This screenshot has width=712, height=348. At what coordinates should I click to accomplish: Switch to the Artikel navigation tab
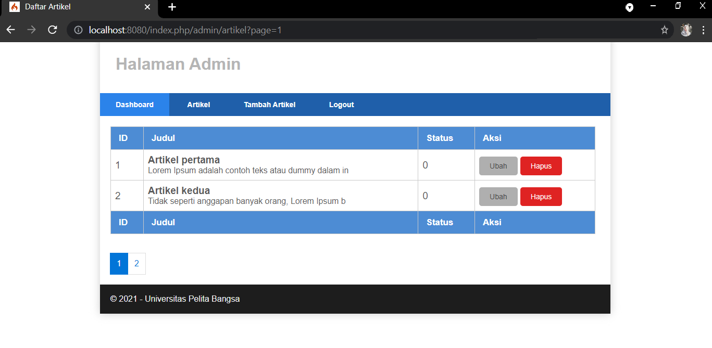(198, 105)
